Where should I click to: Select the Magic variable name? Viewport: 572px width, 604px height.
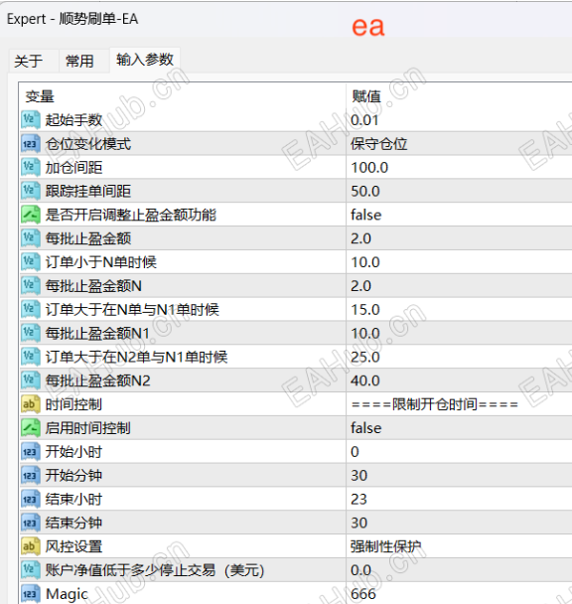[67, 594]
